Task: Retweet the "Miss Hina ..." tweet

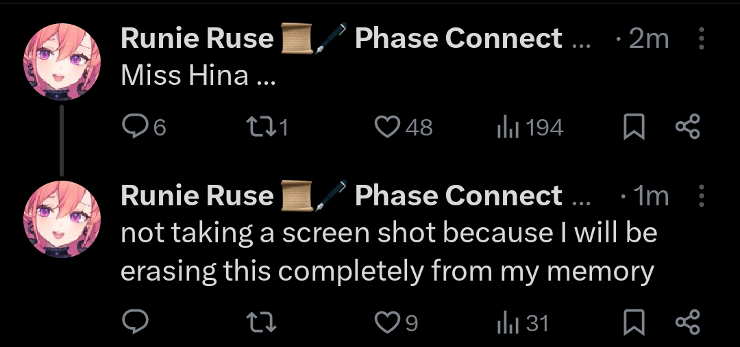Action: 258,127
